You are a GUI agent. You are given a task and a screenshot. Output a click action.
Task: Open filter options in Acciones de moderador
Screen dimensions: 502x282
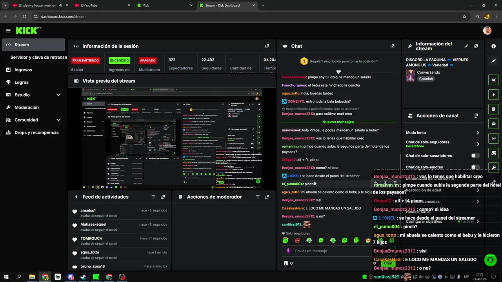[258, 197]
